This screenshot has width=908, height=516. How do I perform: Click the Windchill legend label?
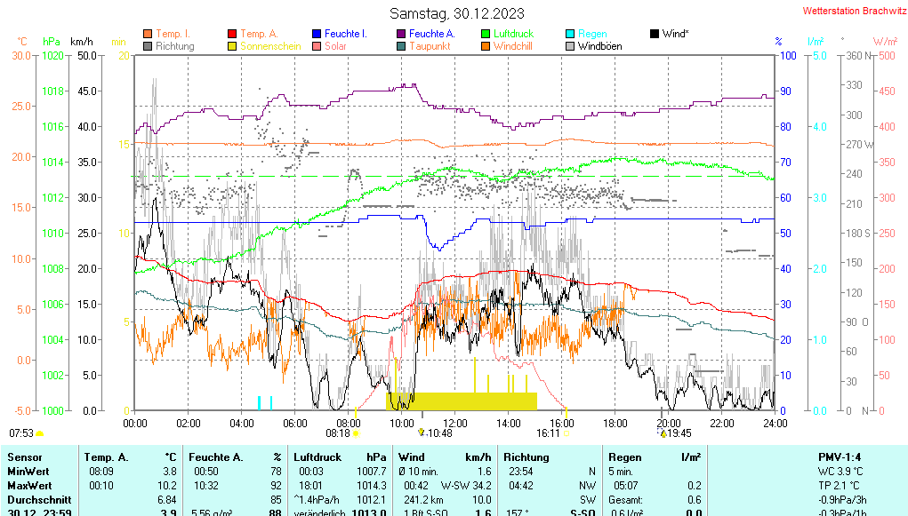[x=513, y=46]
